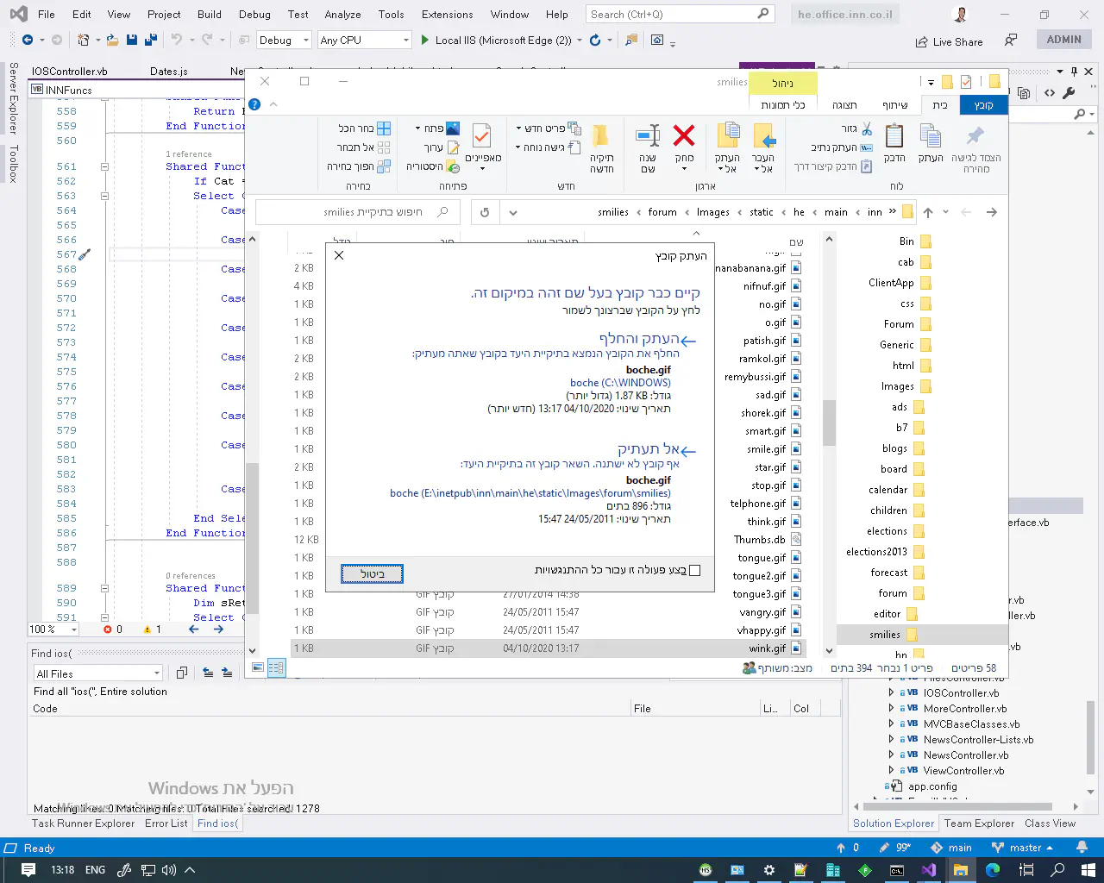Open the Build menu
Screen dimensions: 1104x883
pyautogui.click(x=209, y=14)
